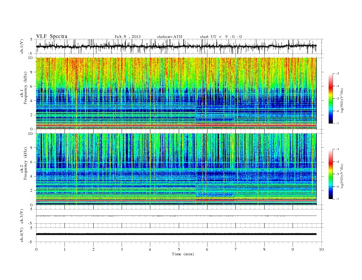Click the "-5" tick on the ch.1 colorbar
Viewport: 362px width, 280px height.
[337, 99]
